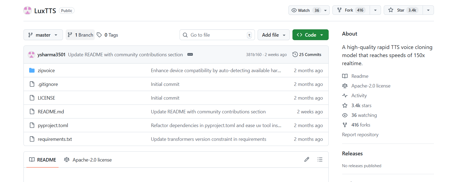Star the repository with Star button
458x182 pixels.
(x=403, y=10)
